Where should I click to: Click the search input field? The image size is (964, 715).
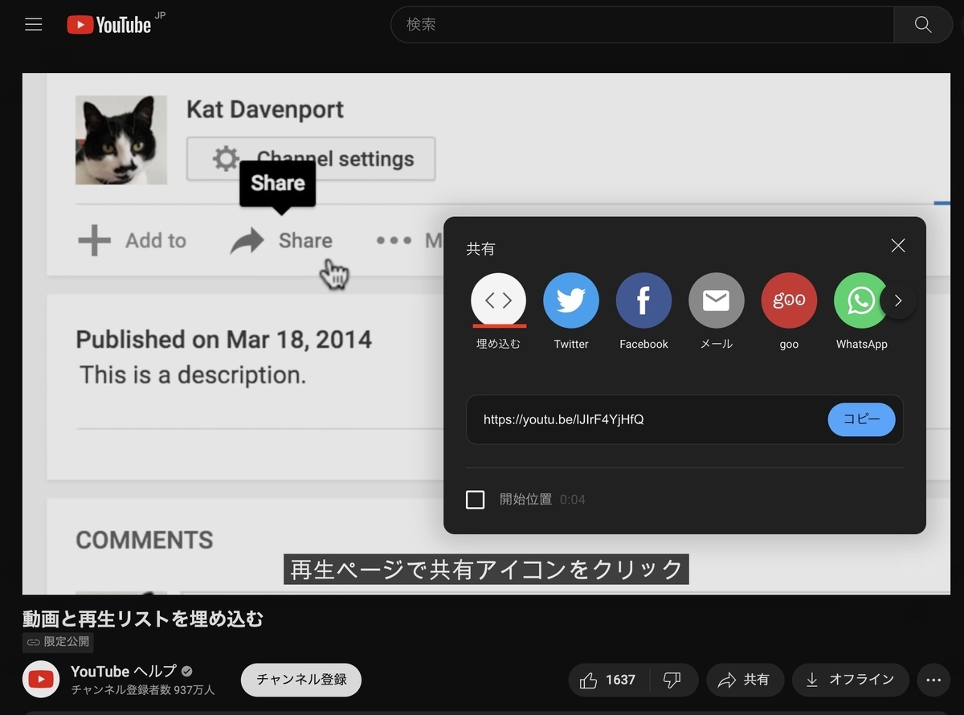642,25
